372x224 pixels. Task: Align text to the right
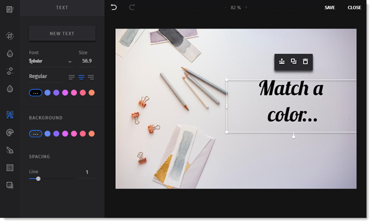click(x=91, y=77)
